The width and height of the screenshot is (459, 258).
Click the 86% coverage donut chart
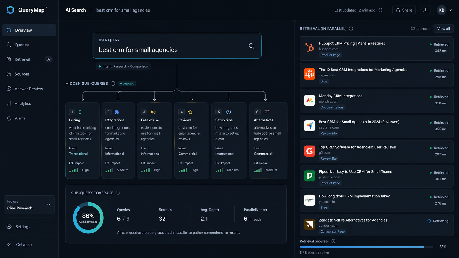(x=88, y=218)
